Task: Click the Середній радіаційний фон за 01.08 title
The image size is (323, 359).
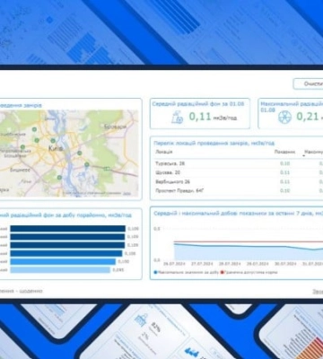Action: tap(198, 104)
